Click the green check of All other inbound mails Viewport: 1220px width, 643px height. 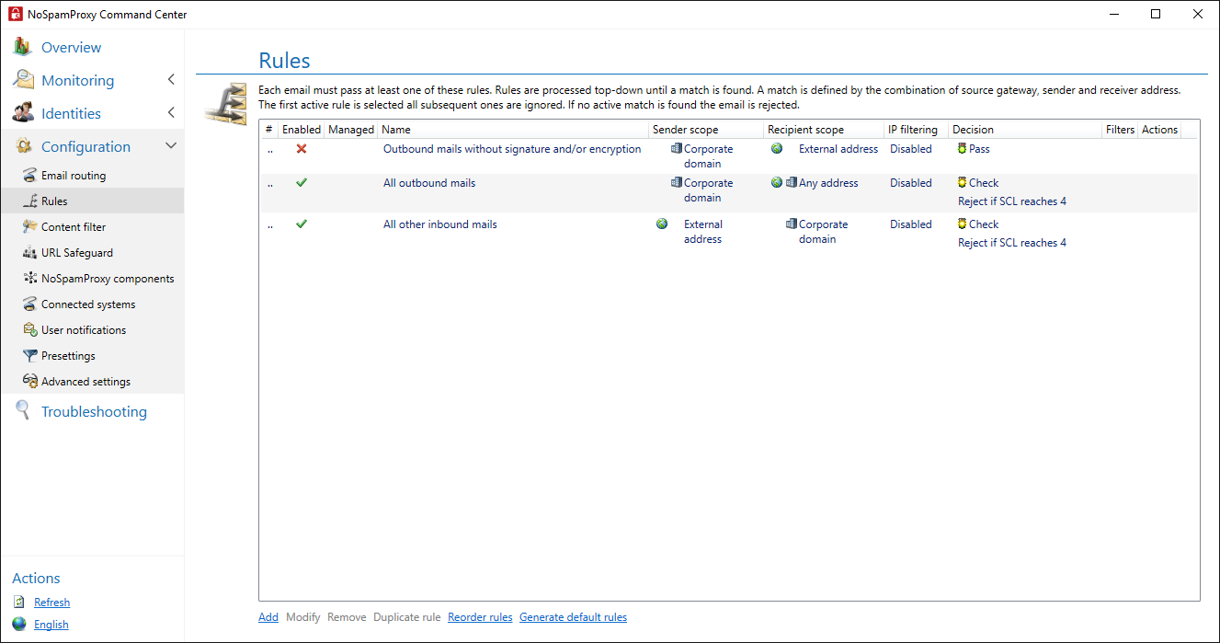coord(301,224)
